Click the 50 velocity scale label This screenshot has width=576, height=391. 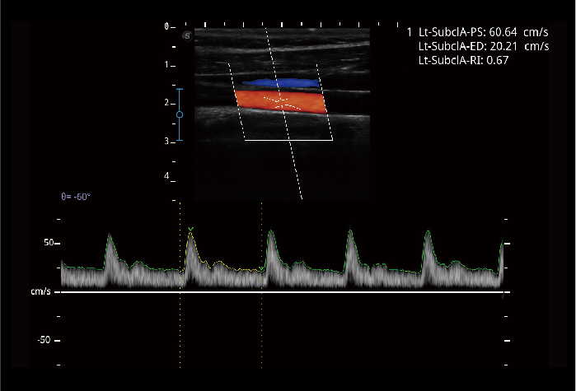point(49,243)
